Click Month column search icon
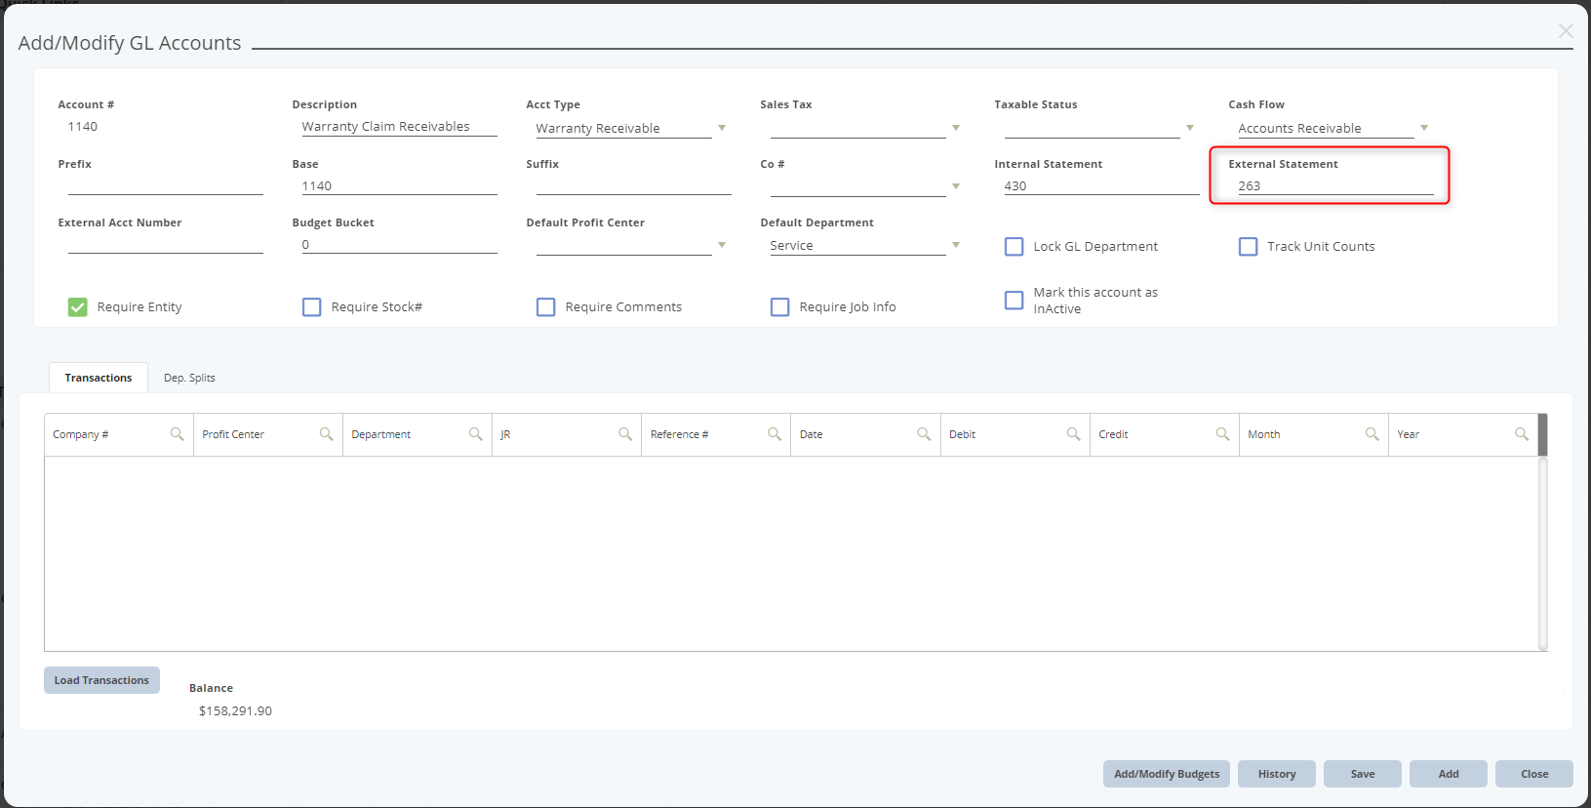The height and width of the screenshot is (808, 1591). click(x=1372, y=434)
